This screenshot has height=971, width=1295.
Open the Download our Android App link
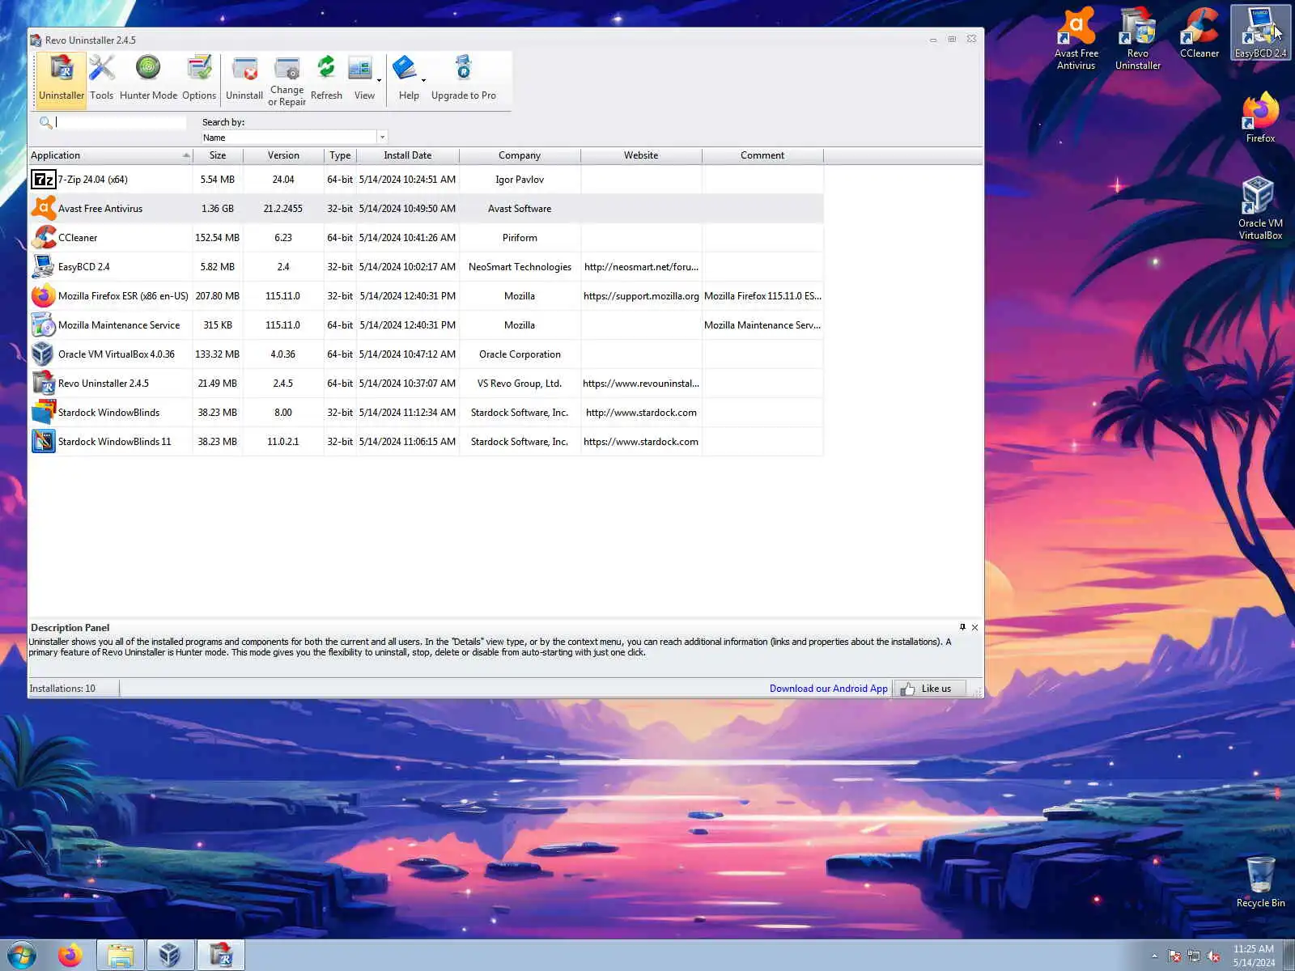tap(829, 689)
